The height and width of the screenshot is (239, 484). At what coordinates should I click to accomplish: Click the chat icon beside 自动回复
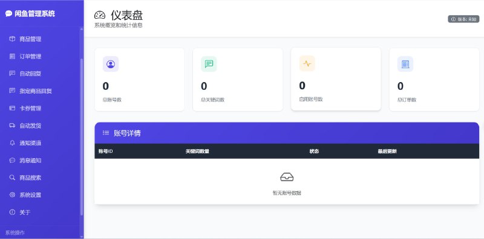tap(12, 73)
